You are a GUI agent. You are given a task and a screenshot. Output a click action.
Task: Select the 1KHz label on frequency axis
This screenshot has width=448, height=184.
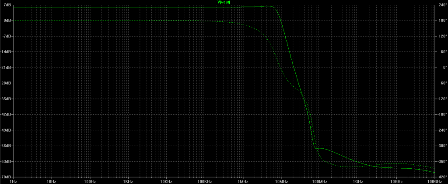click(128, 181)
